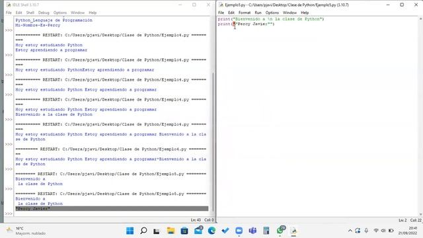Open Microsoft Teams from the taskbar
Viewport: 423px width, 238px height.
pyautogui.click(x=252, y=231)
